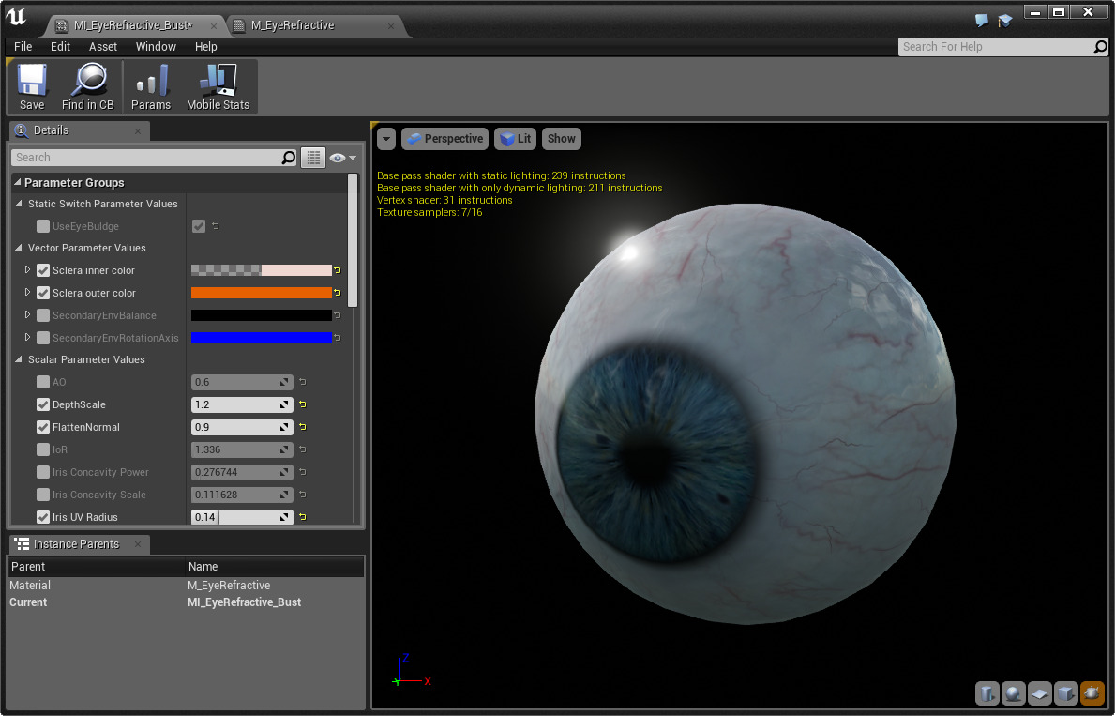Set preview mesh to sphere shape

1013,693
